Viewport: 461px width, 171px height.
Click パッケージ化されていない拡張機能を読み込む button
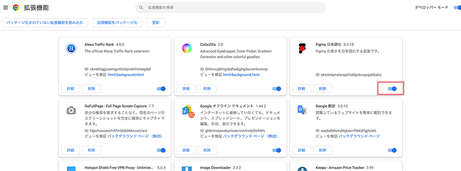coord(45,23)
